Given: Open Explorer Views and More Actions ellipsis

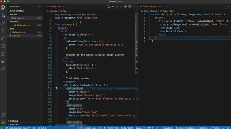Looking at the screenshot, I should point(40,6).
